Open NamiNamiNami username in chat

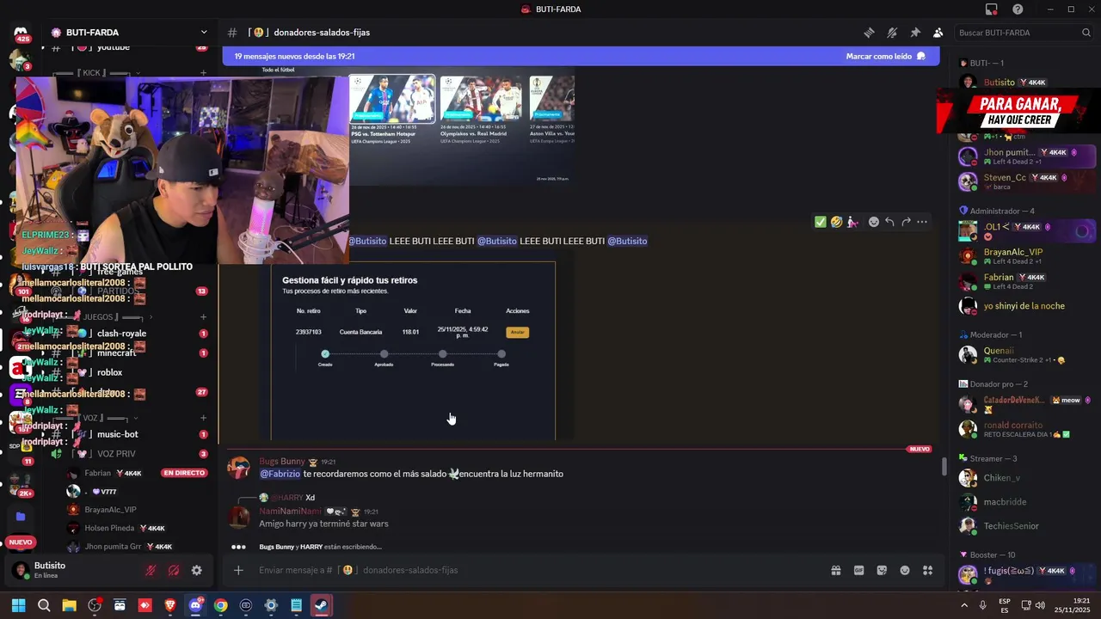290,512
